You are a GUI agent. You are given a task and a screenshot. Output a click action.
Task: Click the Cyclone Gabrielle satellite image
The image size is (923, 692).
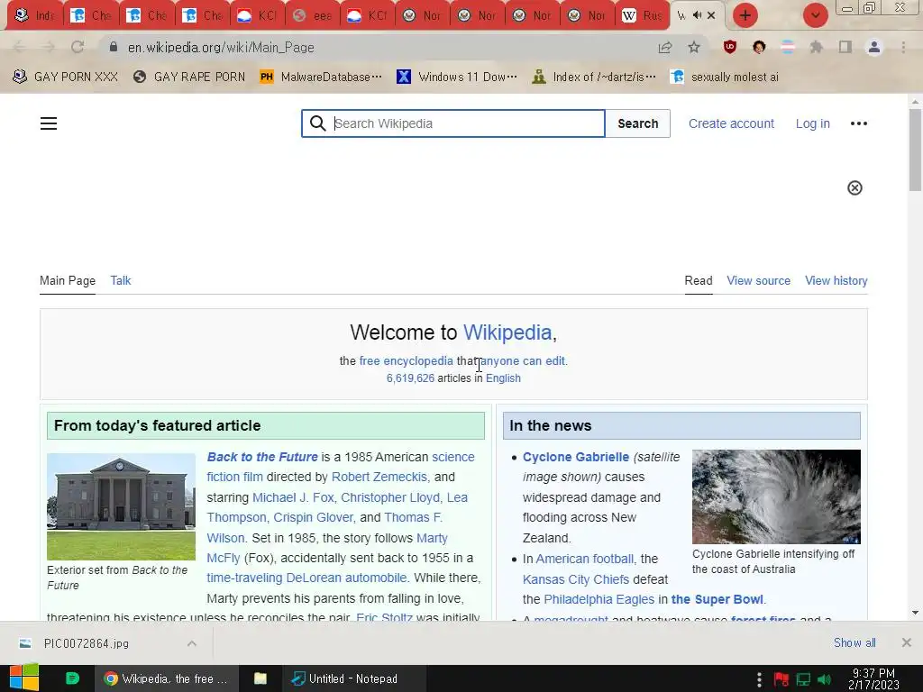tap(776, 496)
